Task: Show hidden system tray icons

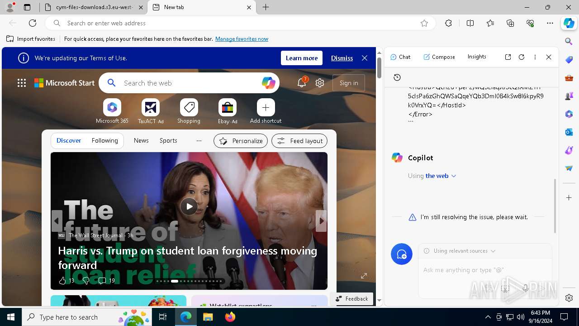Action: (488, 317)
